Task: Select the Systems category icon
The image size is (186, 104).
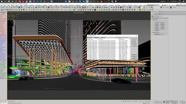Action: coord(162,16)
